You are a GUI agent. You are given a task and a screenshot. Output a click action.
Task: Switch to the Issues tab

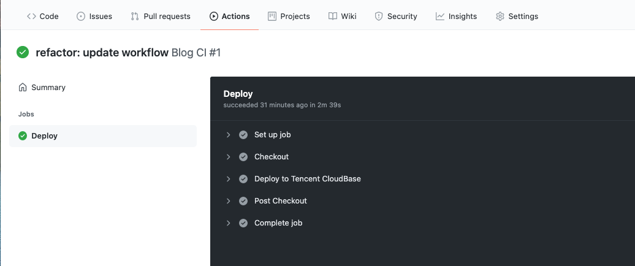click(94, 17)
